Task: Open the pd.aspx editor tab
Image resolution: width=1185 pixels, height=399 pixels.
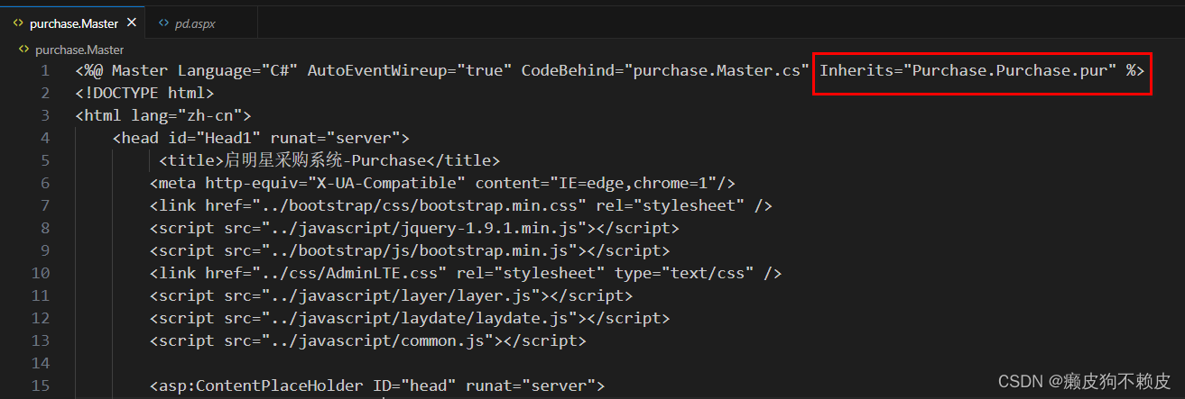Action: pos(199,24)
